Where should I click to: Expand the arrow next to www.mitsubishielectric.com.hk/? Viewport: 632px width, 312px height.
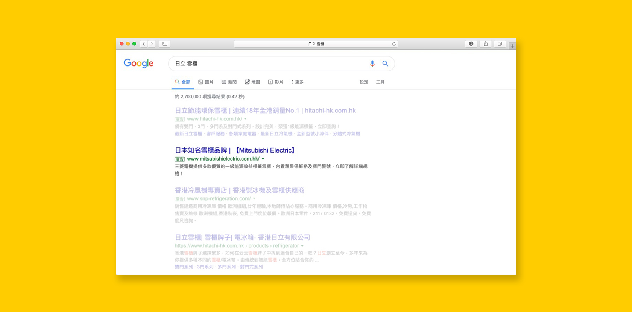[x=263, y=159]
